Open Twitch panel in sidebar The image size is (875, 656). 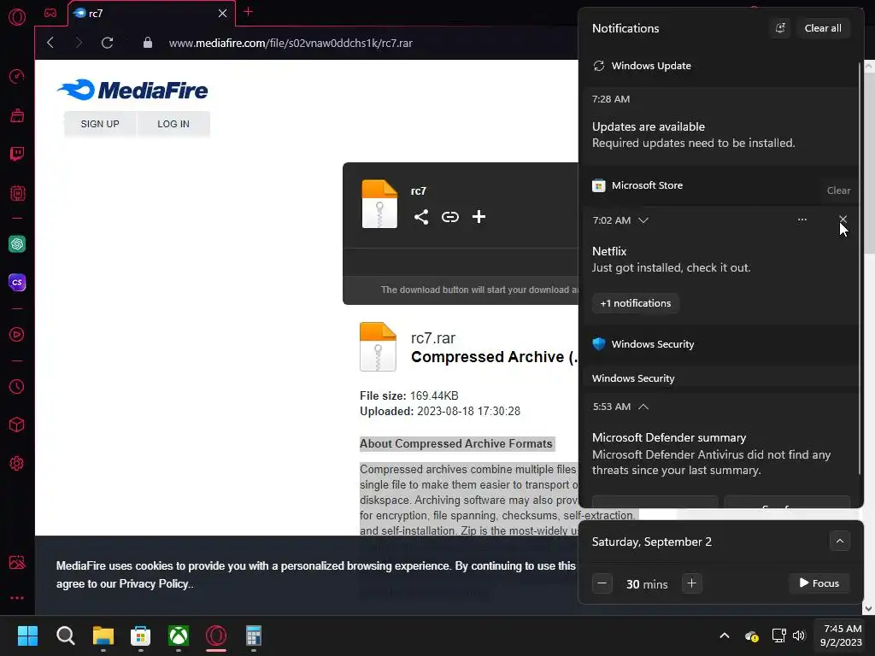pyautogui.click(x=17, y=154)
